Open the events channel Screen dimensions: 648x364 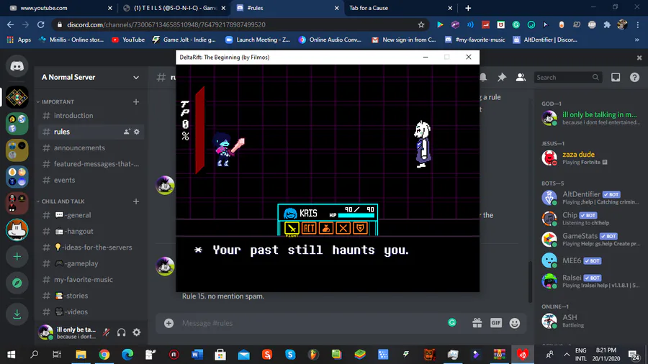pos(91,180)
